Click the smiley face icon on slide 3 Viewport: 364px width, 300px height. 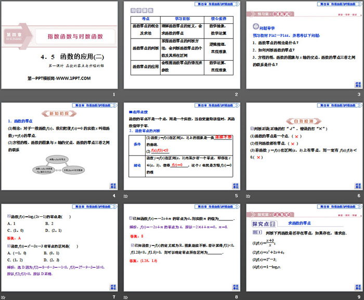tap(256, 27)
